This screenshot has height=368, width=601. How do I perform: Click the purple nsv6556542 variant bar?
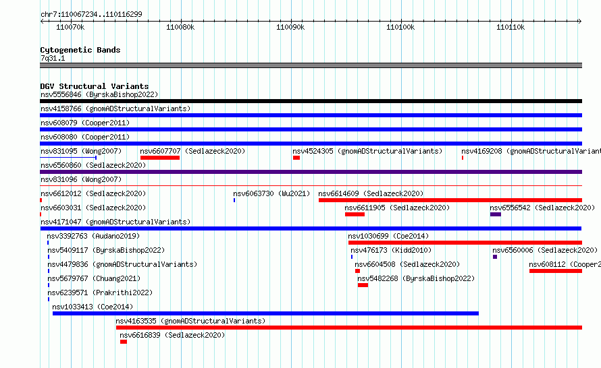[495, 214]
